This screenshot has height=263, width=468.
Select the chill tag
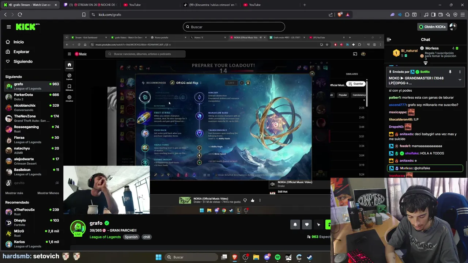tap(147, 237)
